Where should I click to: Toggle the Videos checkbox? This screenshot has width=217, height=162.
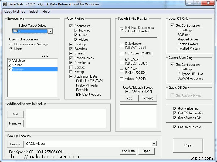[x=76, y=40]
